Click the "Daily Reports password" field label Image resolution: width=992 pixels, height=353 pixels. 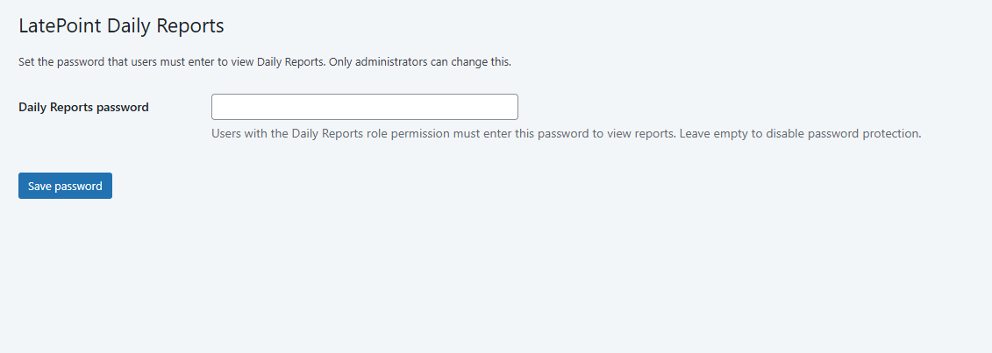pyautogui.click(x=83, y=108)
